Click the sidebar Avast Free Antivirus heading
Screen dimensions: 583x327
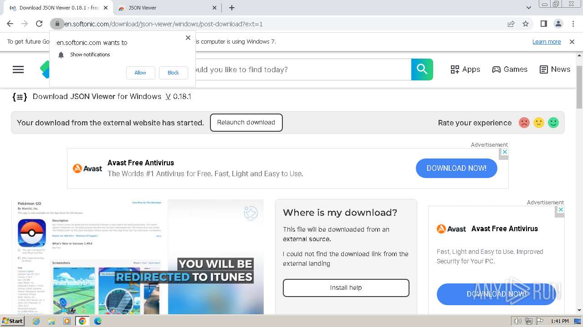[x=505, y=228]
